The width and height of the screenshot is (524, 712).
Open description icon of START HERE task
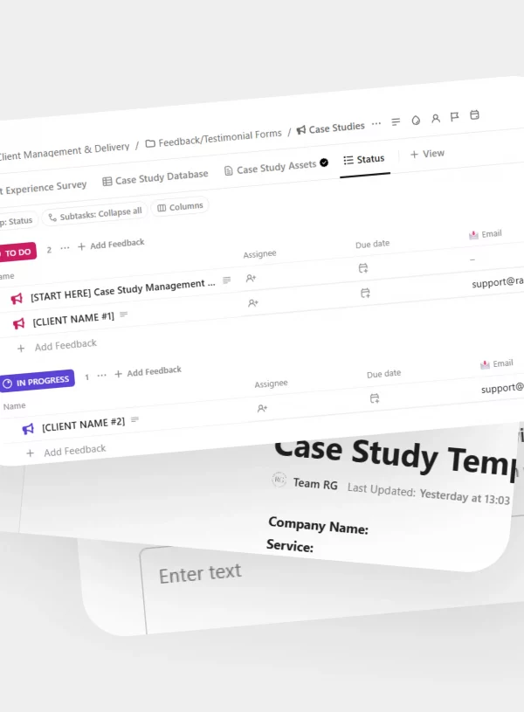tap(226, 280)
